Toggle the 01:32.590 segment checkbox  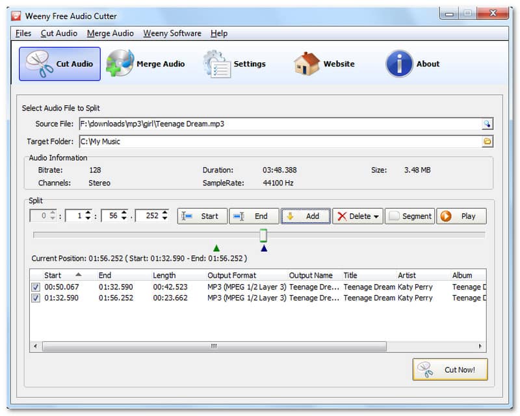click(36, 298)
